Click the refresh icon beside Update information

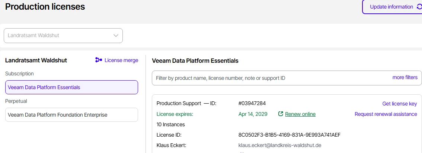(419, 7)
